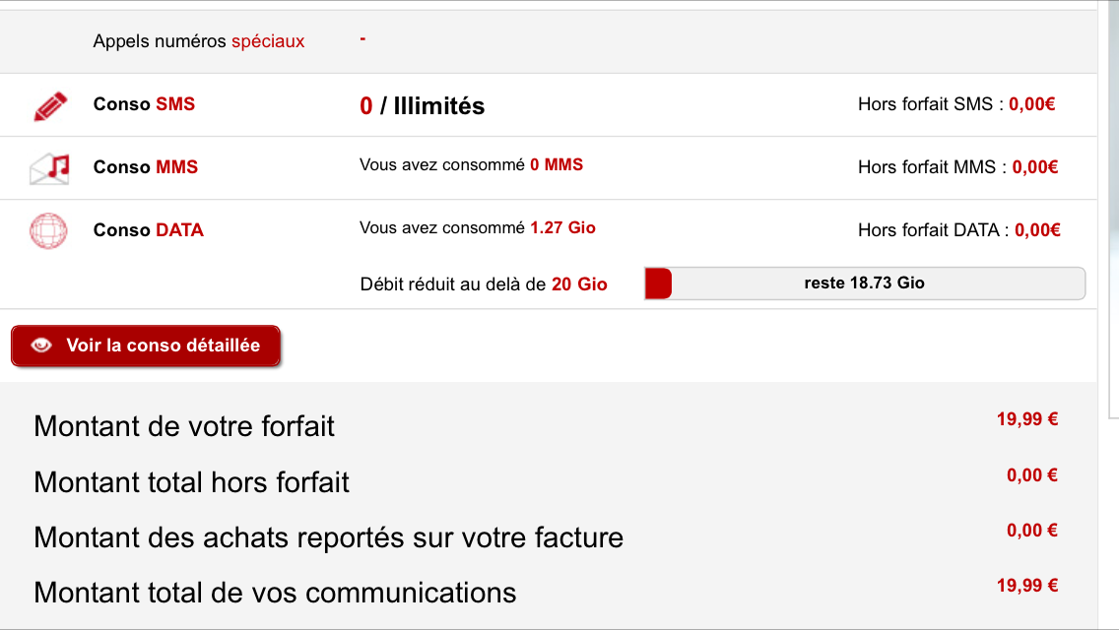Click the 1.27 Gio consumed data value
Image resolution: width=1119 pixels, height=630 pixels.
(x=563, y=227)
